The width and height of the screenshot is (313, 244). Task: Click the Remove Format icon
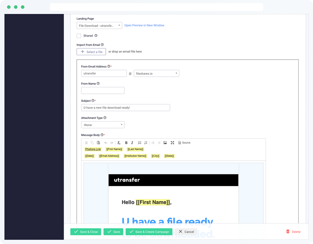click(x=119, y=143)
